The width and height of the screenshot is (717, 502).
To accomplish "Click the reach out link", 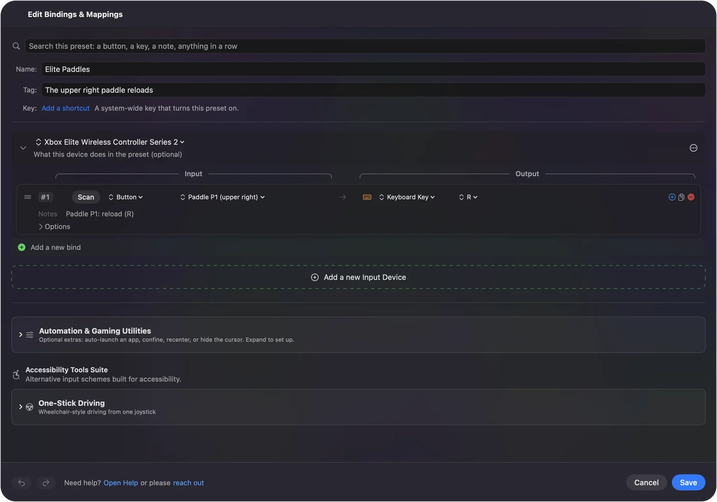I will coord(188,483).
